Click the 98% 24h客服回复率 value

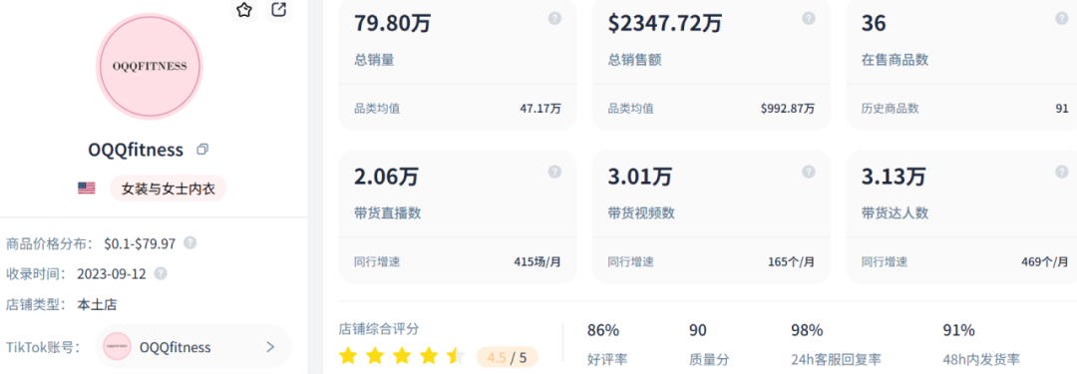click(807, 331)
